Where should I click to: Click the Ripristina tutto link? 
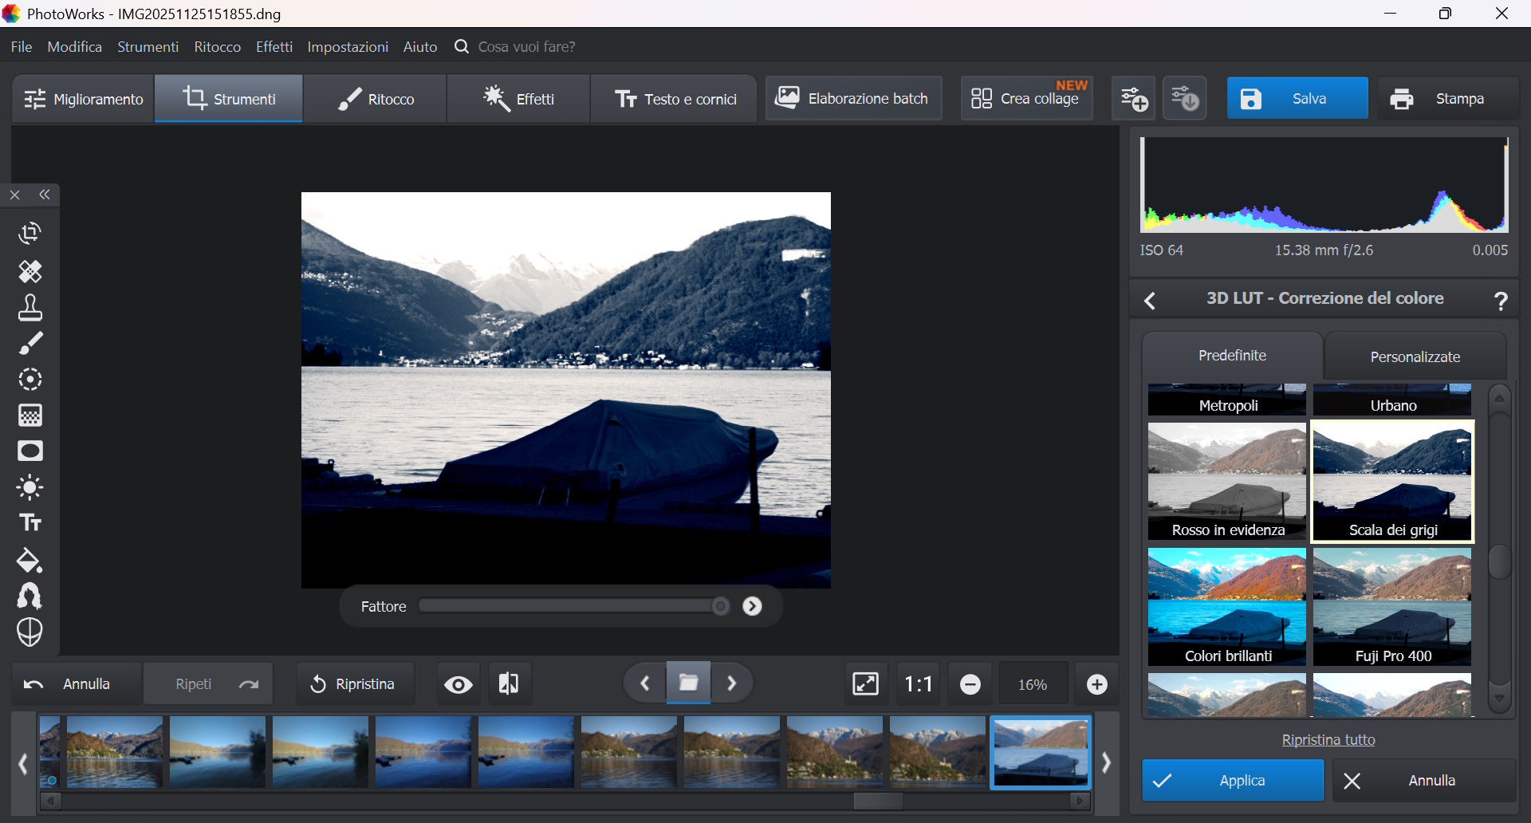click(x=1328, y=740)
